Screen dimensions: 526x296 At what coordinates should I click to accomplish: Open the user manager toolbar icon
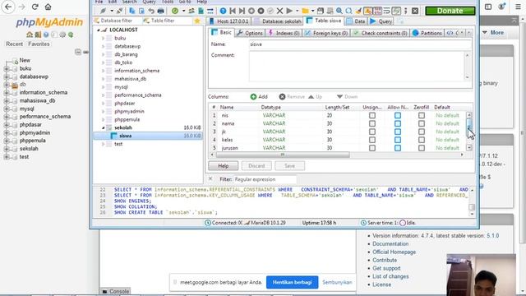coord(191,11)
